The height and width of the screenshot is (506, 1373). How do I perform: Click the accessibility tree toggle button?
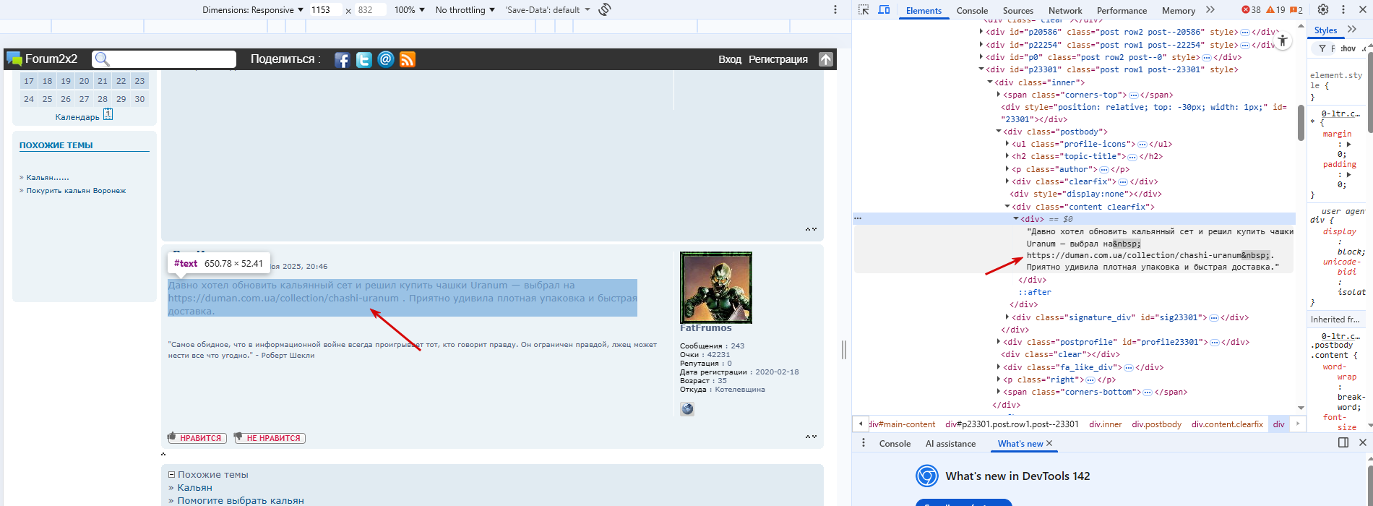click(x=1283, y=40)
